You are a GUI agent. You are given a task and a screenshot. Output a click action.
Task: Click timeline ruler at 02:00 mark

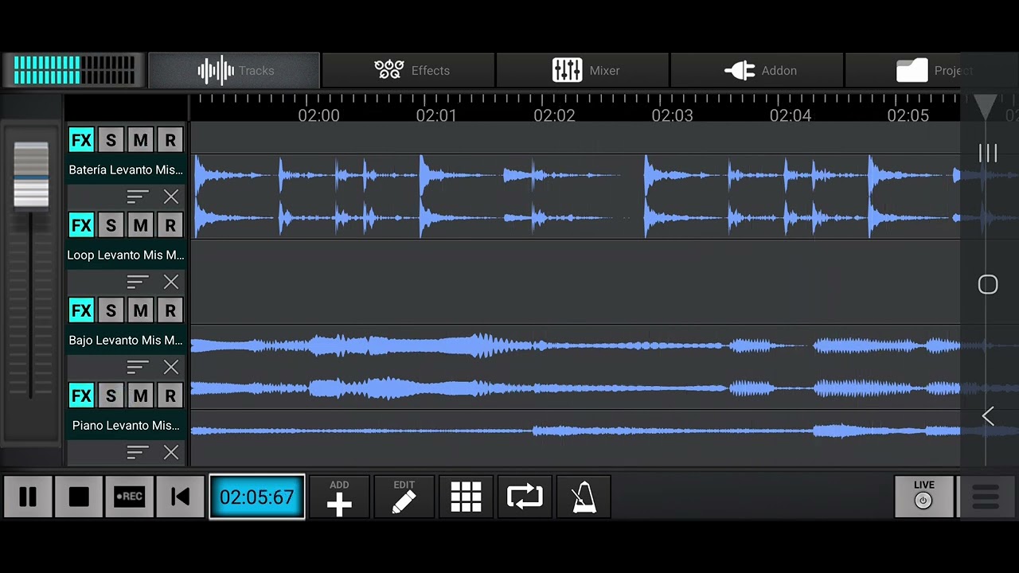(318, 116)
